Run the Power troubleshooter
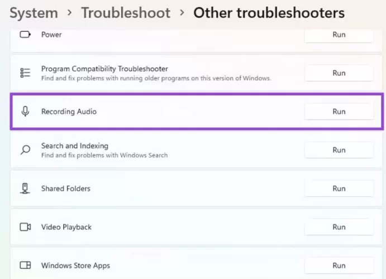This screenshot has width=386, height=279. click(339, 35)
